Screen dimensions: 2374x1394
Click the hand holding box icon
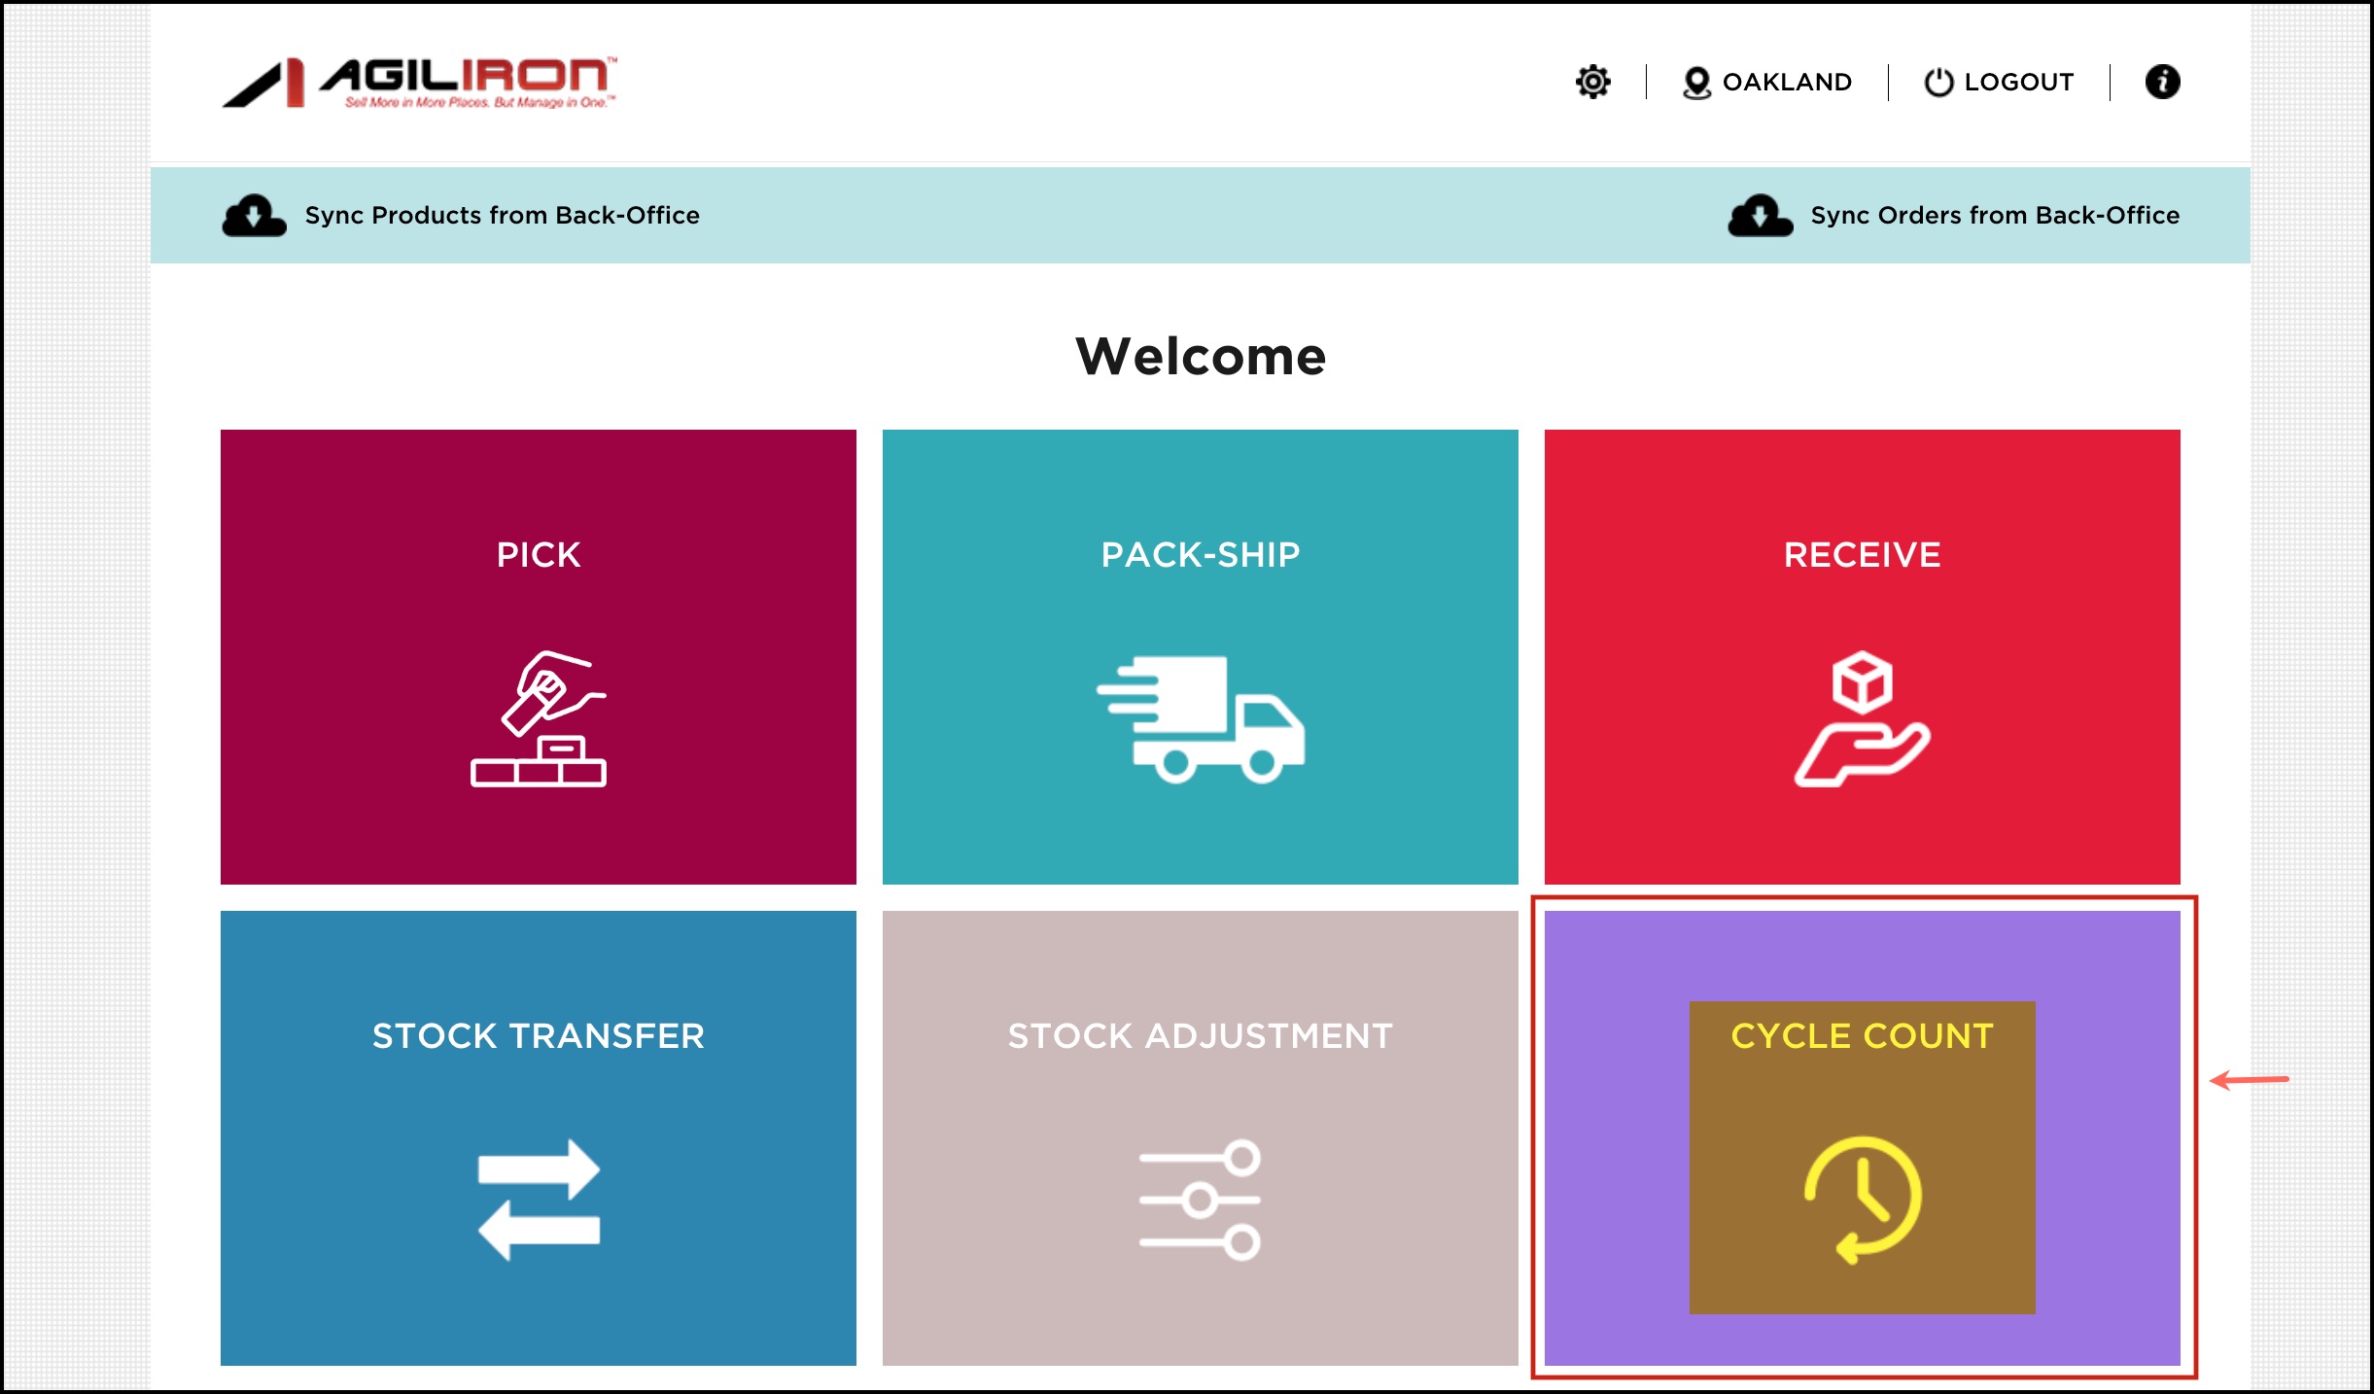click(x=1862, y=719)
